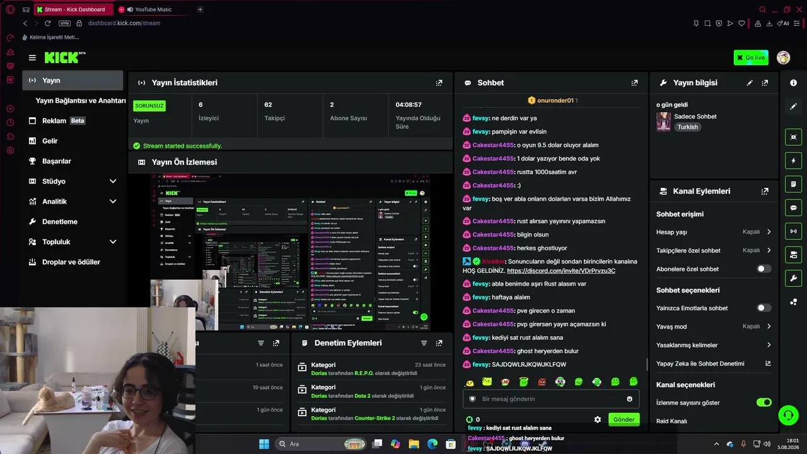807x454 pixels.
Task: Open File Explorer from the taskbar
Action: [414, 444]
